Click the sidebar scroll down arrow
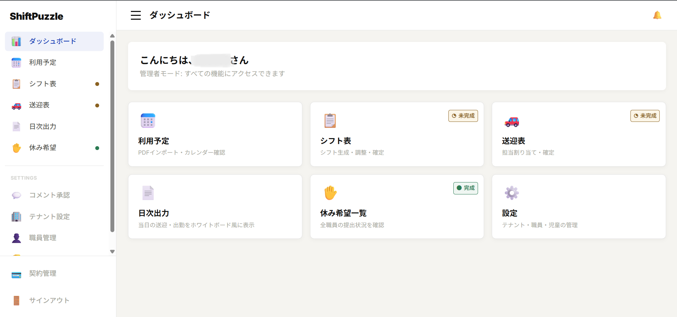 click(112, 251)
